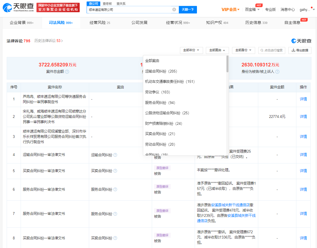Screen dimensions: 317x248
Task: Clear the search box with the X icon
Action: point(174,9)
